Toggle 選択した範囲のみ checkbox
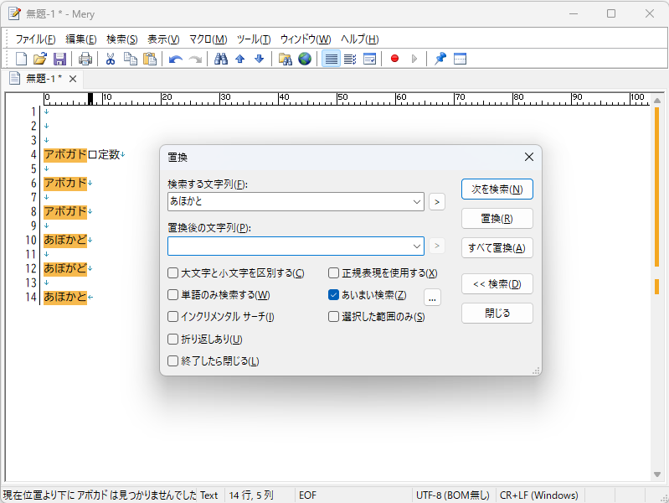669x503 pixels. click(333, 317)
